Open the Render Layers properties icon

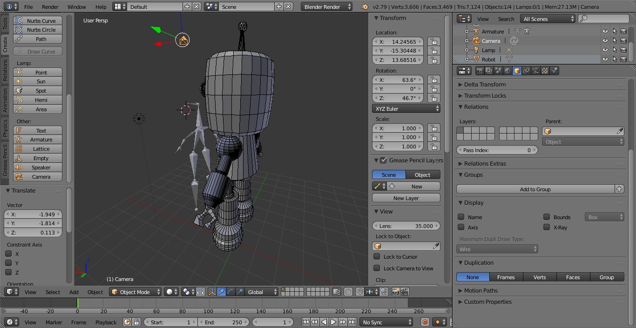489,71
